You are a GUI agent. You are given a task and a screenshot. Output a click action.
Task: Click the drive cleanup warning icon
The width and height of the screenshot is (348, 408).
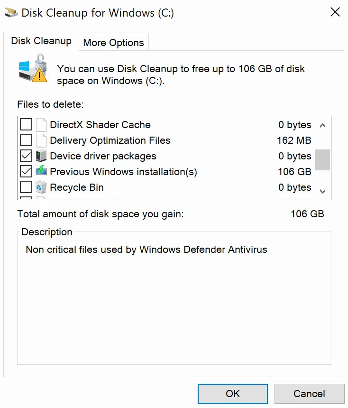pos(32,70)
